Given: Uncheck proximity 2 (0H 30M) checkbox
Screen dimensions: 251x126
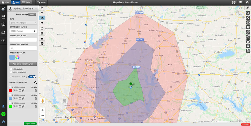Looking at the screenshot, I should (x=10, y=95).
